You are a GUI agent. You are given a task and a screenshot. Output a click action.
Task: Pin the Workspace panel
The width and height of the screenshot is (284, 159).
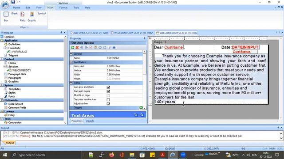coord(61,32)
